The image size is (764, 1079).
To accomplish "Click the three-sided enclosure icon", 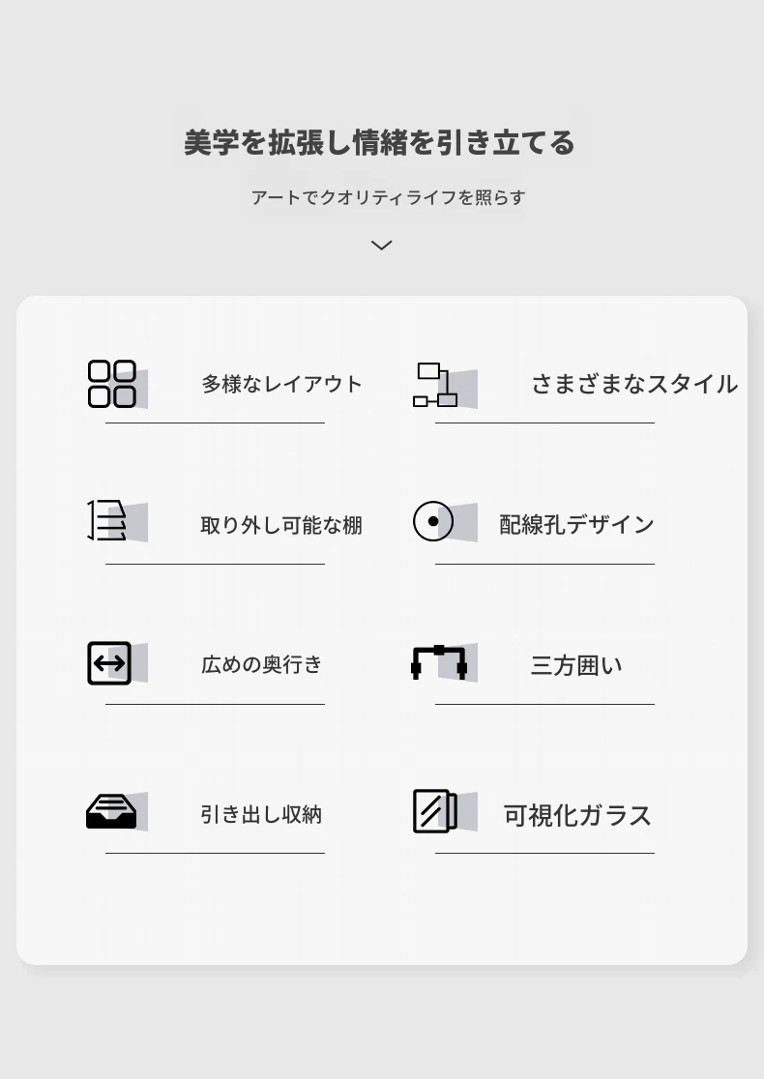I will [439, 662].
